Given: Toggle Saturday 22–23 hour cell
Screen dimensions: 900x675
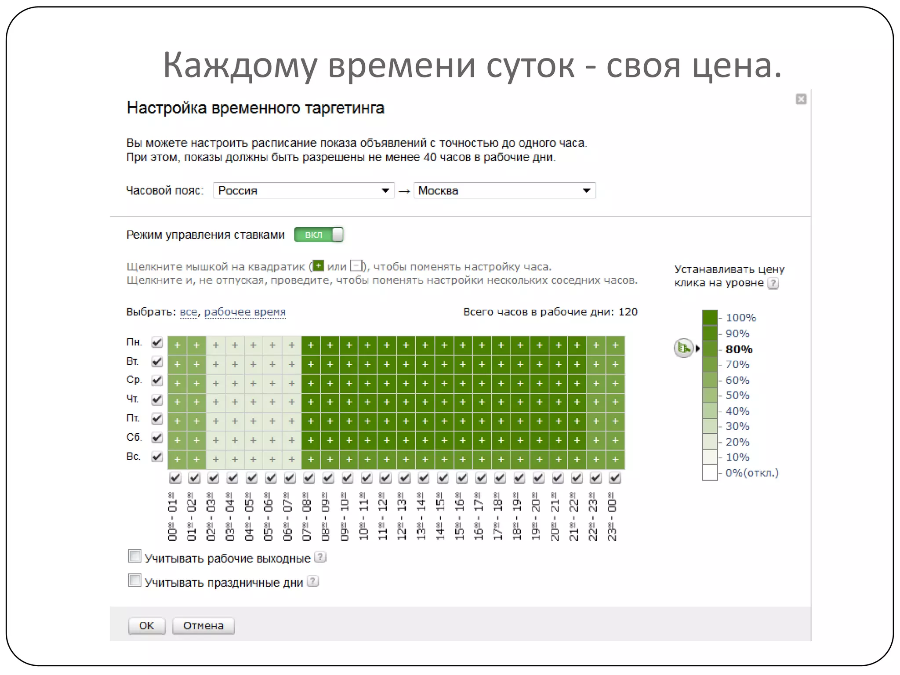Looking at the screenshot, I should point(596,440).
